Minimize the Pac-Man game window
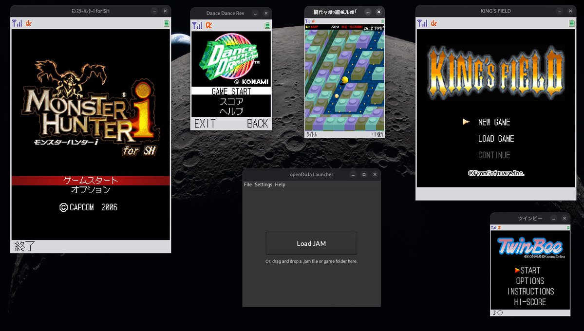Image resolution: width=584 pixels, height=331 pixels. 368,12
